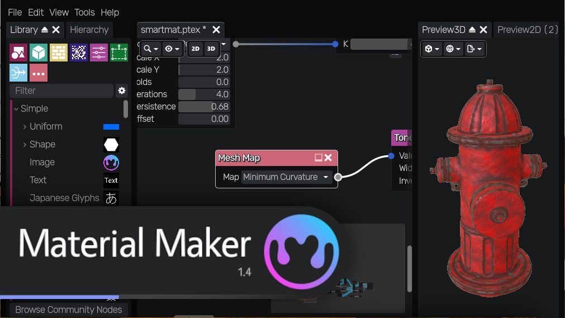The width and height of the screenshot is (565, 318).
Task: Click the Mesh Map output port
Action: pos(338,177)
